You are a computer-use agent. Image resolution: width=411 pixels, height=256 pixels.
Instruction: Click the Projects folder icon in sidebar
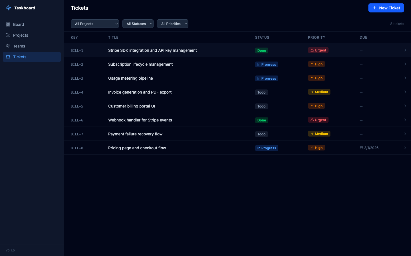click(x=8, y=35)
